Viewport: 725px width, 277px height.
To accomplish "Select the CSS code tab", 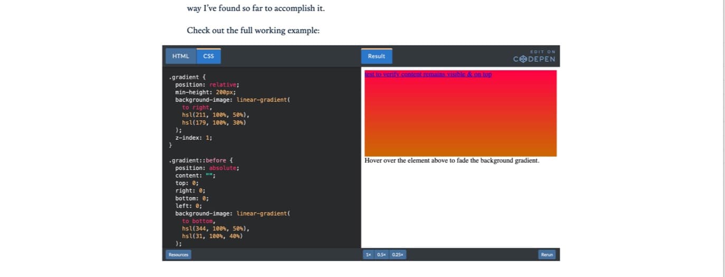I will pyautogui.click(x=209, y=56).
